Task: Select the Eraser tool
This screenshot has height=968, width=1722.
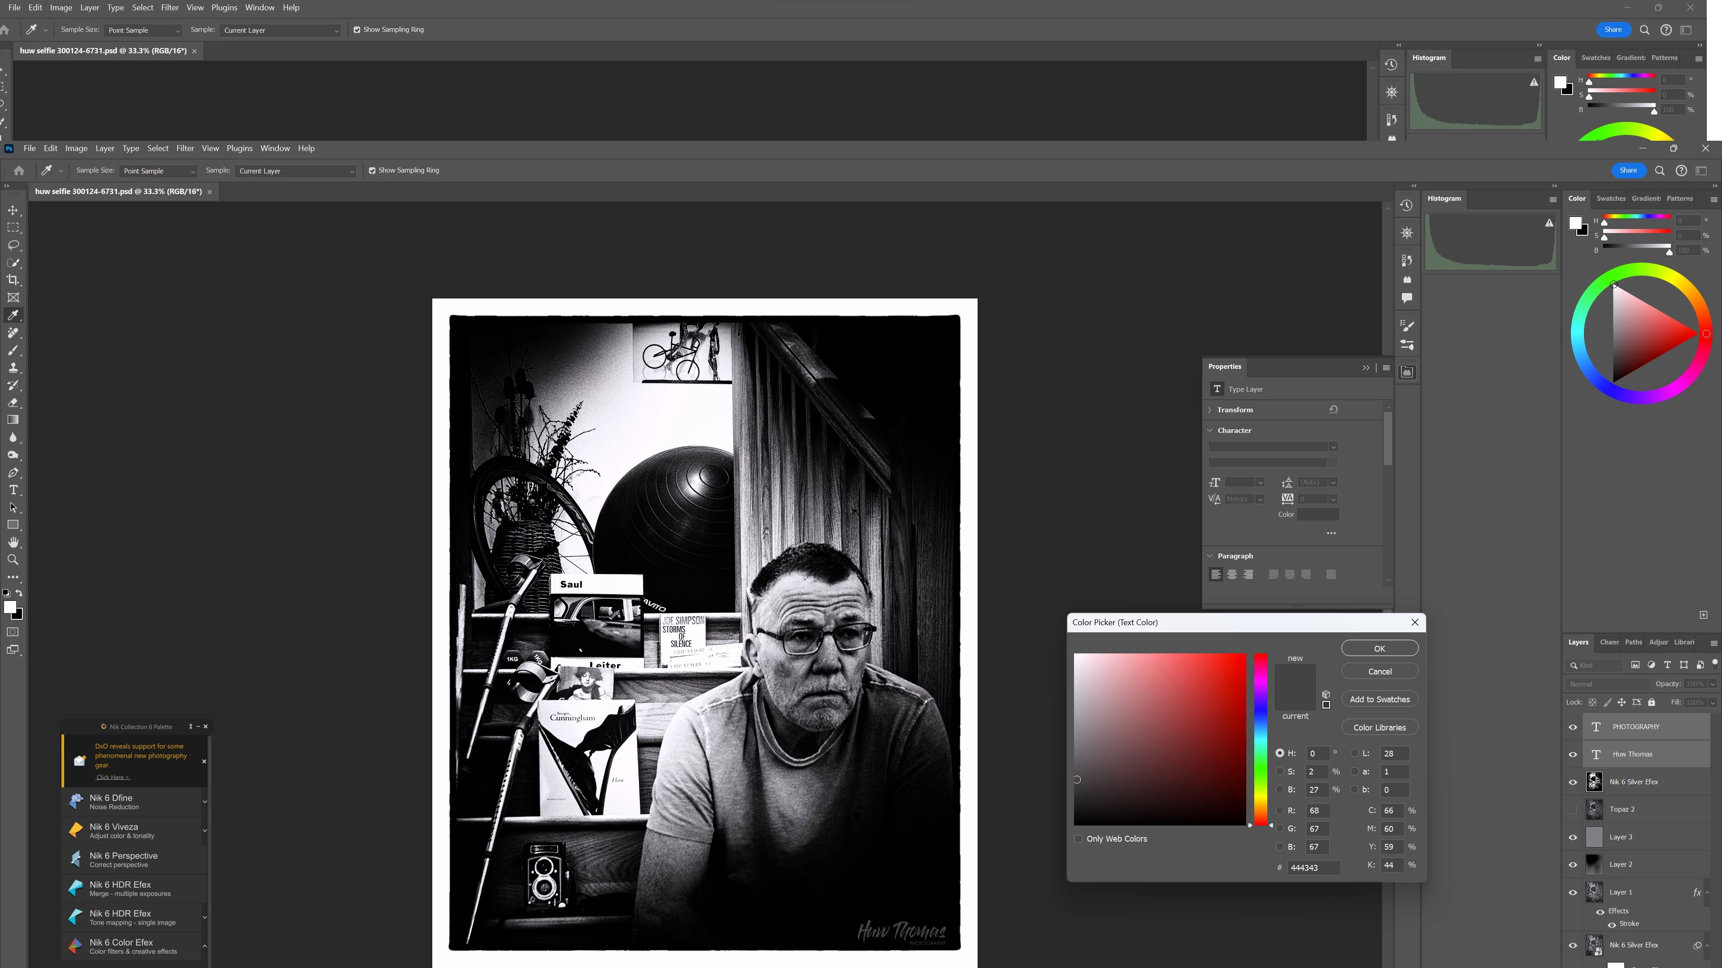Action: 13,402
